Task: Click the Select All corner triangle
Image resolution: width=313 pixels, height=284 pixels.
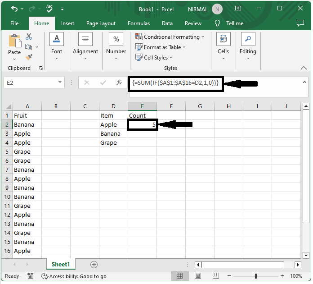Action: (8, 106)
